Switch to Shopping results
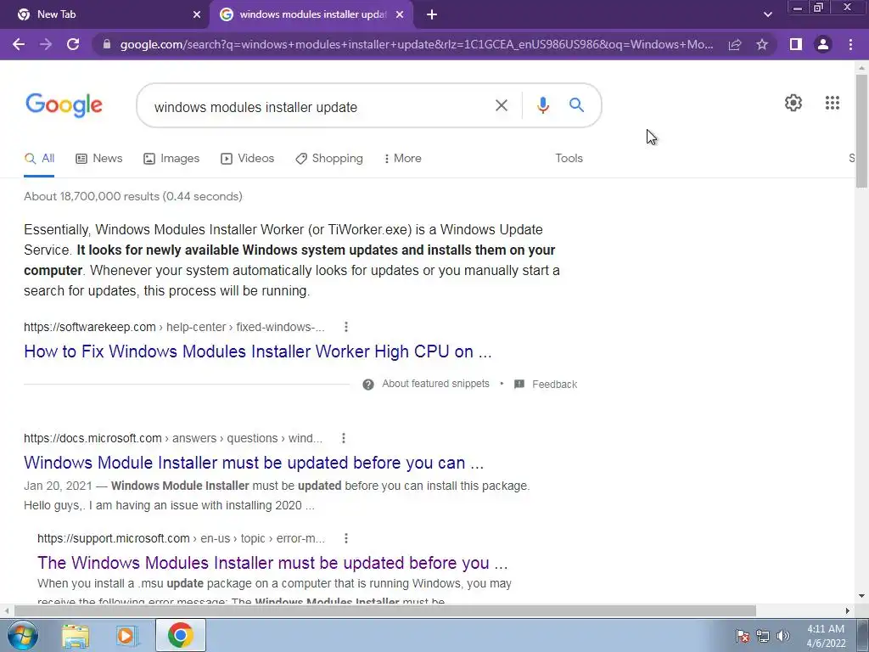This screenshot has height=652, width=869. (x=329, y=159)
